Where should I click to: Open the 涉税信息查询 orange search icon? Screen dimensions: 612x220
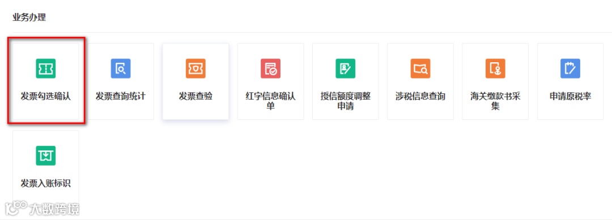click(420, 68)
